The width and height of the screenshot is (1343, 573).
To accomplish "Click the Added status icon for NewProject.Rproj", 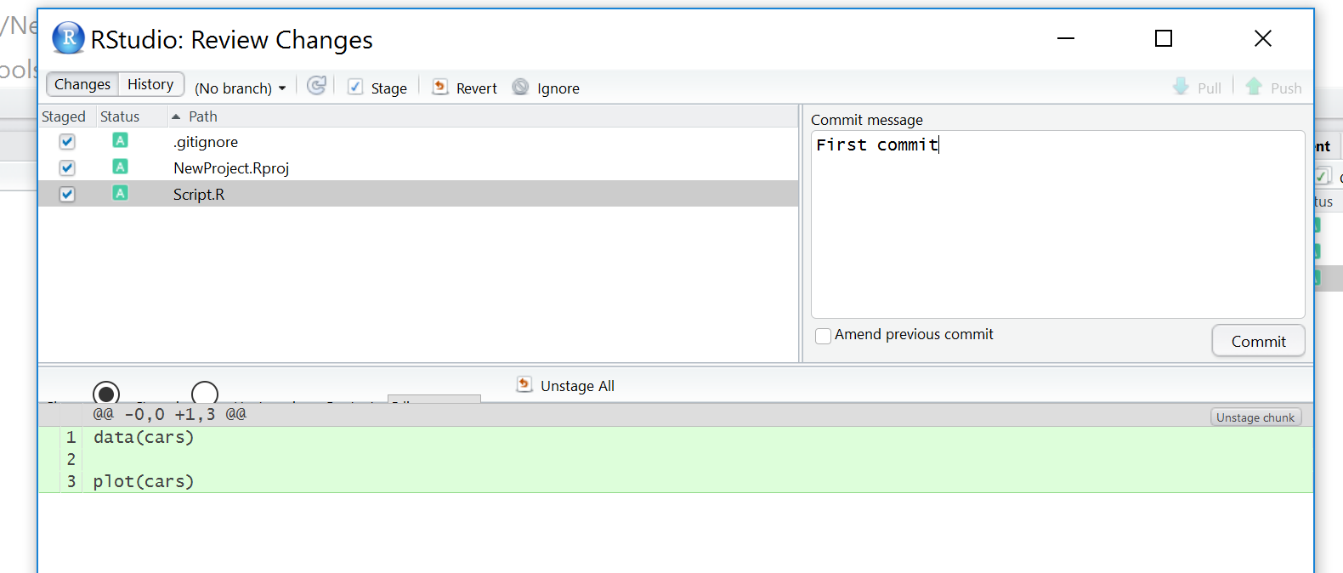I will coord(120,167).
